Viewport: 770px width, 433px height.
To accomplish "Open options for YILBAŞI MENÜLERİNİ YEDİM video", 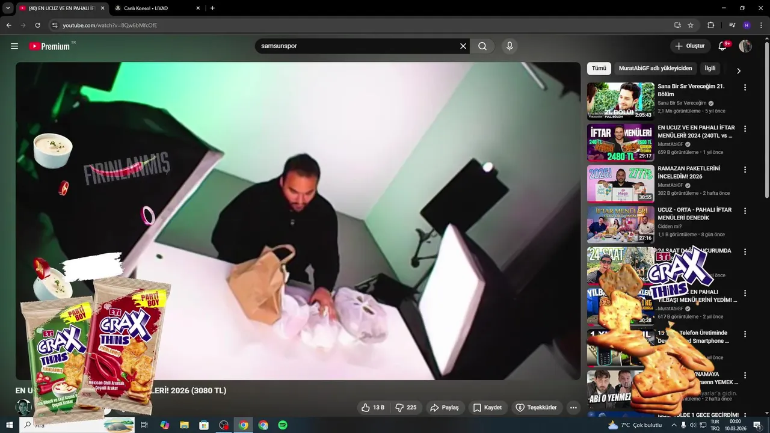I will 745,293.
